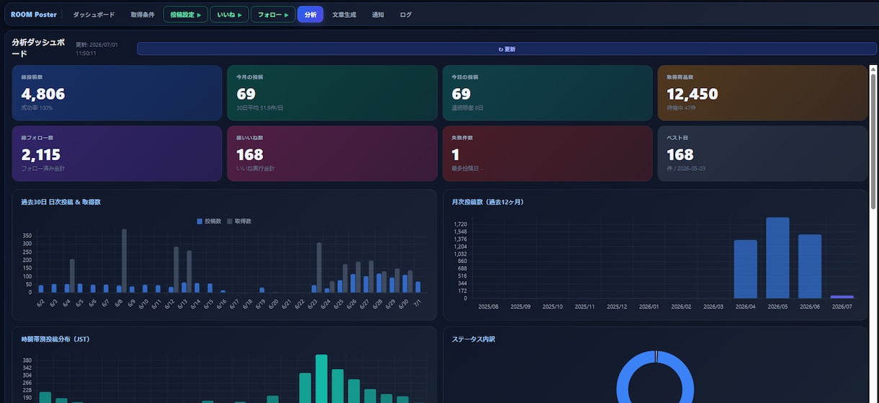Select the ベスト日 card

[x=762, y=154]
